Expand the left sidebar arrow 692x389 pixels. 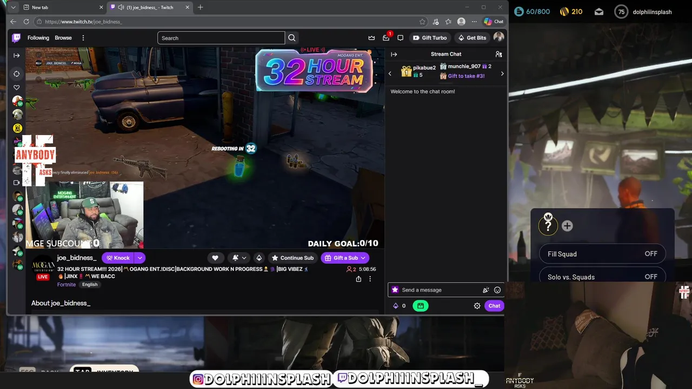tap(17, 55)
